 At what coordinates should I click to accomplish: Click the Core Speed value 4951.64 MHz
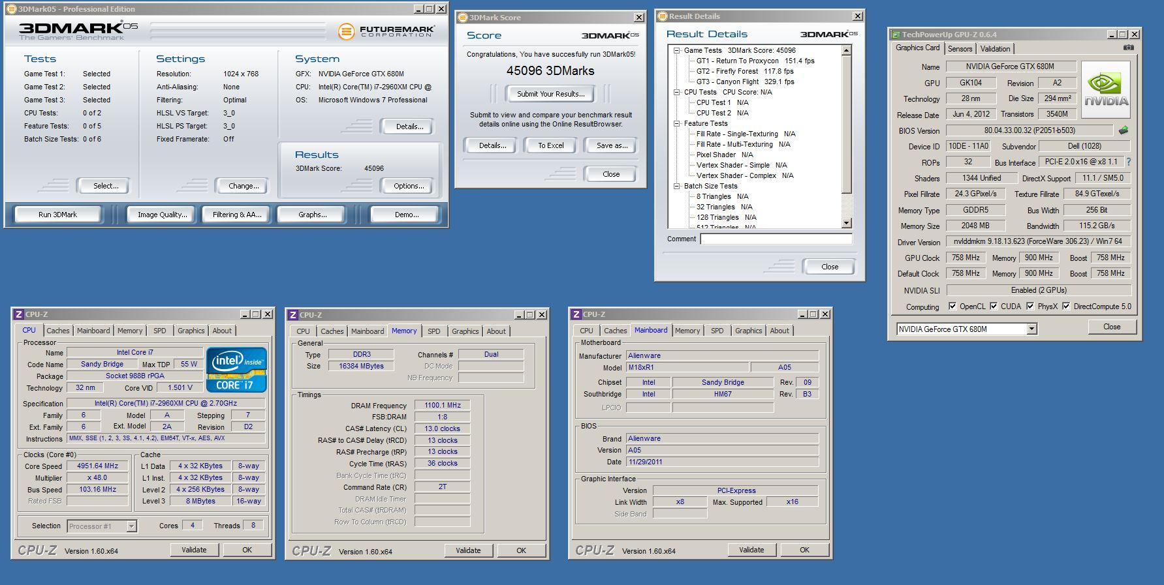click(x=98, y=466)
